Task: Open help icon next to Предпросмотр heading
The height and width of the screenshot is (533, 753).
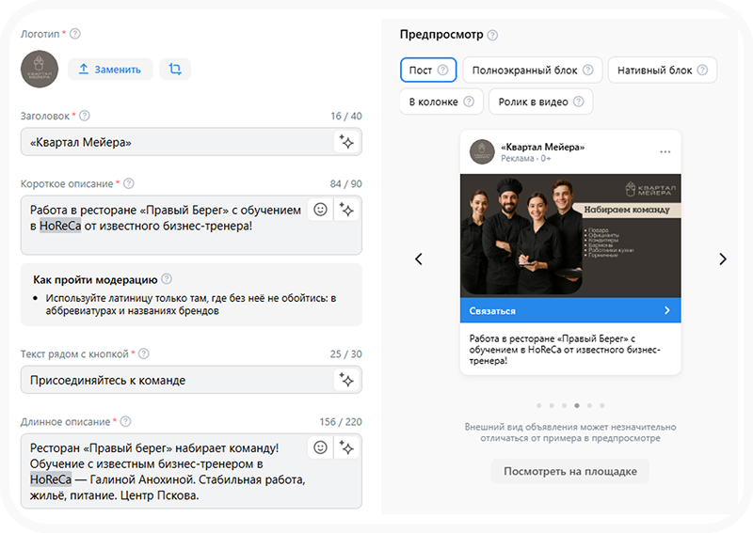Action: 492,35
